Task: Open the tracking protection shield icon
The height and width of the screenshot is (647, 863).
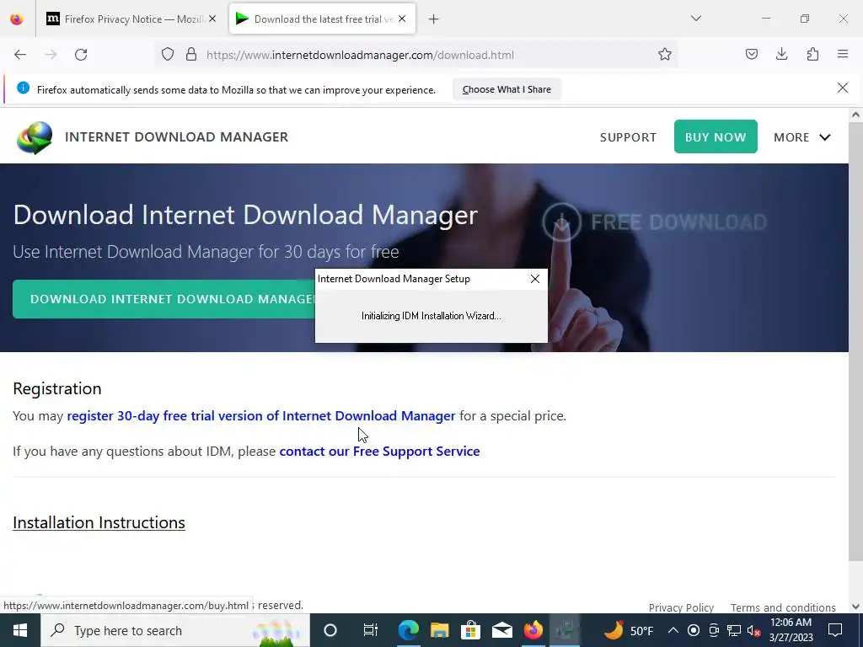Action: coord(168,55)
